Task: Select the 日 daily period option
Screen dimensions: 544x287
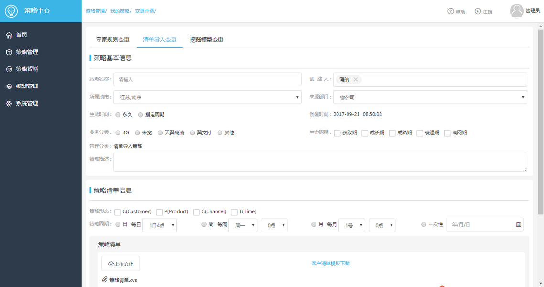Action: pos(118,224)
